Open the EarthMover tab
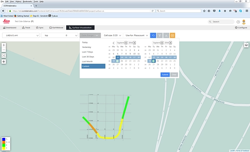This screenshot has width=250, height=152. click(56, 27)
